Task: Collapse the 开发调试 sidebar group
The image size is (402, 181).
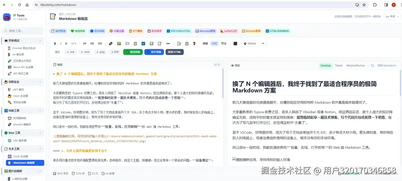Action: (23, 40)
